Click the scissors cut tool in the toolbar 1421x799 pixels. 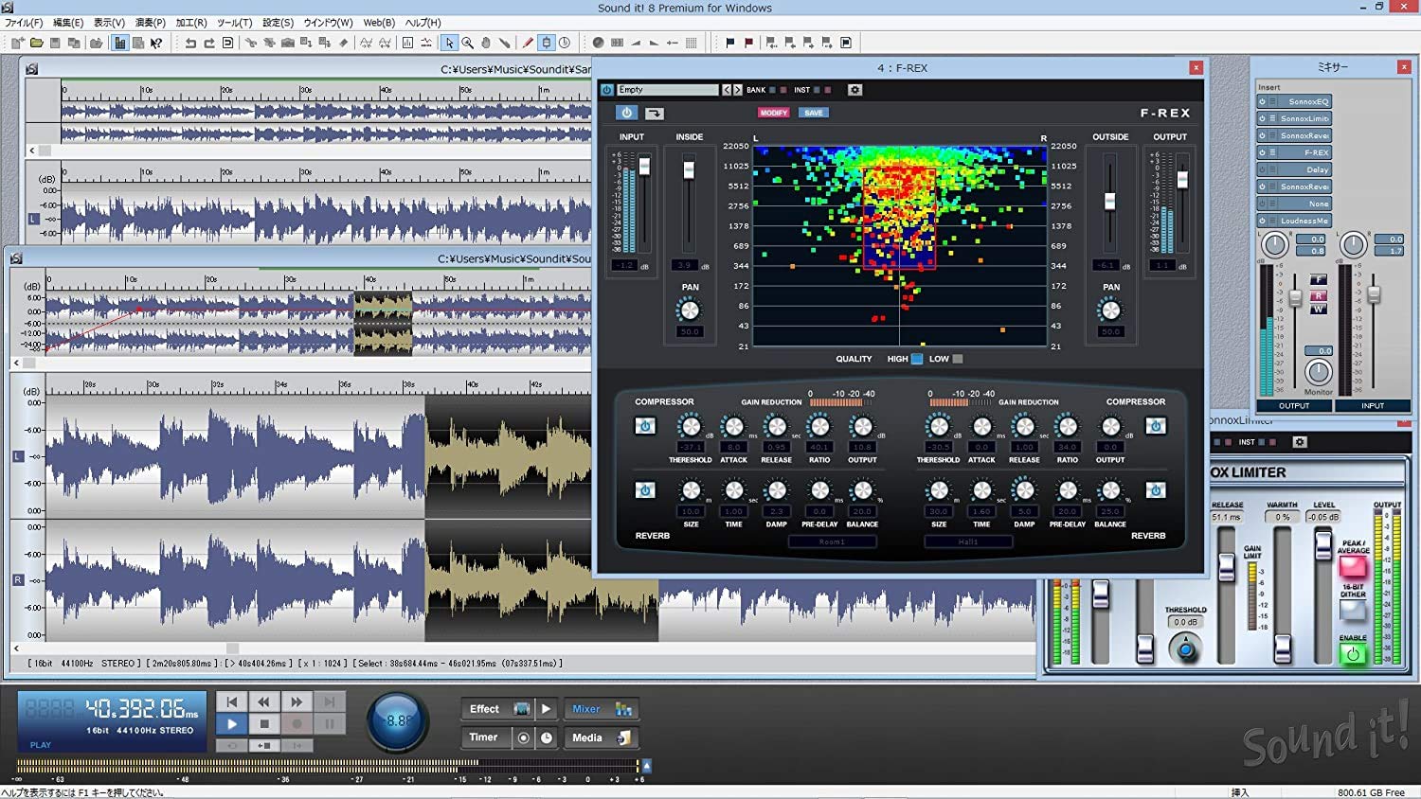pos(252,43)
